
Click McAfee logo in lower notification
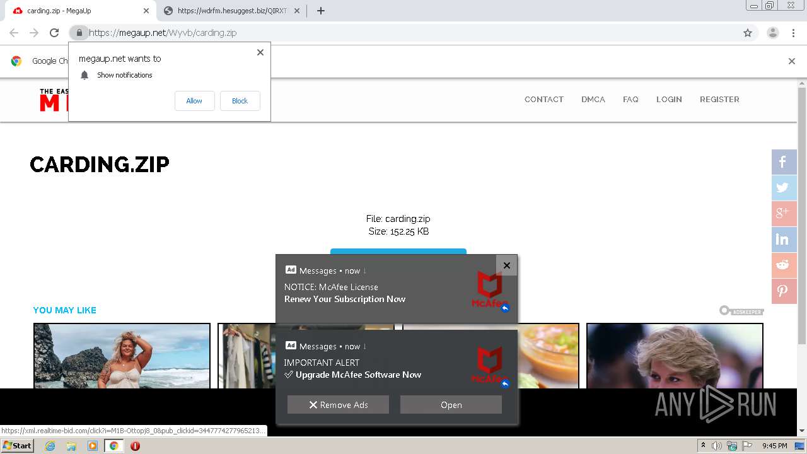489,365
